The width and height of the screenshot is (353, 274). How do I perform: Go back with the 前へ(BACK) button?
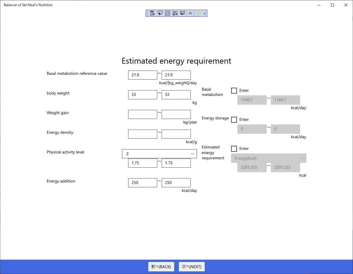(x=161, y=267)
